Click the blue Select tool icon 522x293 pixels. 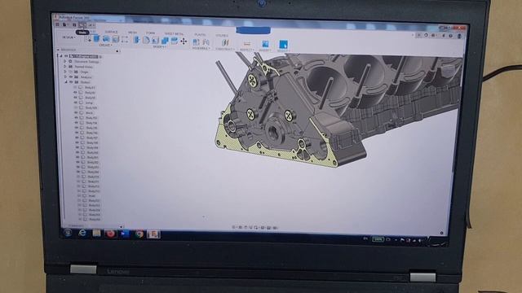pos(283,45)
